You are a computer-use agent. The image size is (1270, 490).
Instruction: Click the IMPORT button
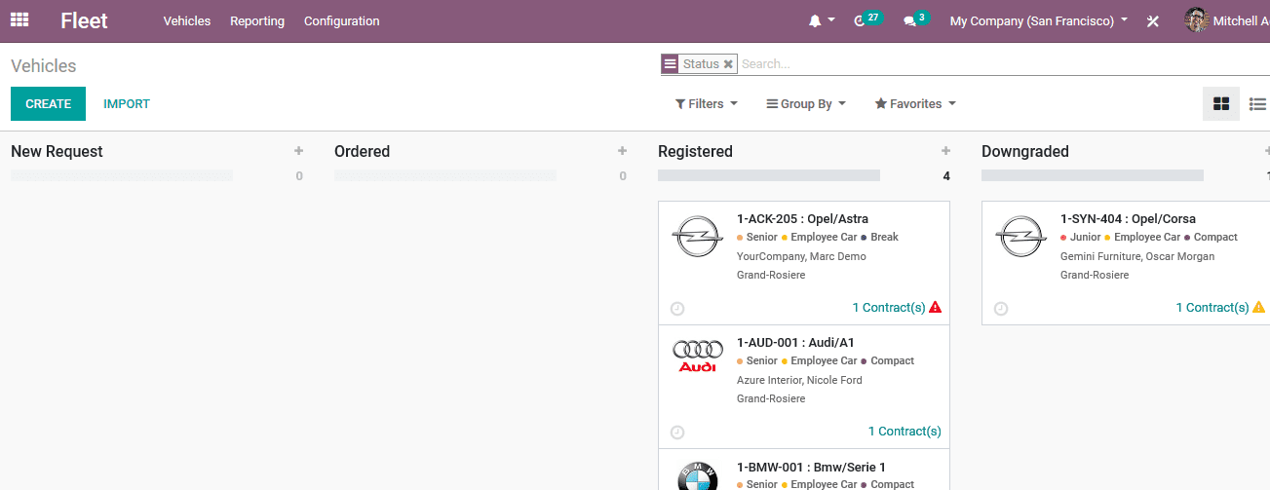pyautogui.click(x=127, y=103)
